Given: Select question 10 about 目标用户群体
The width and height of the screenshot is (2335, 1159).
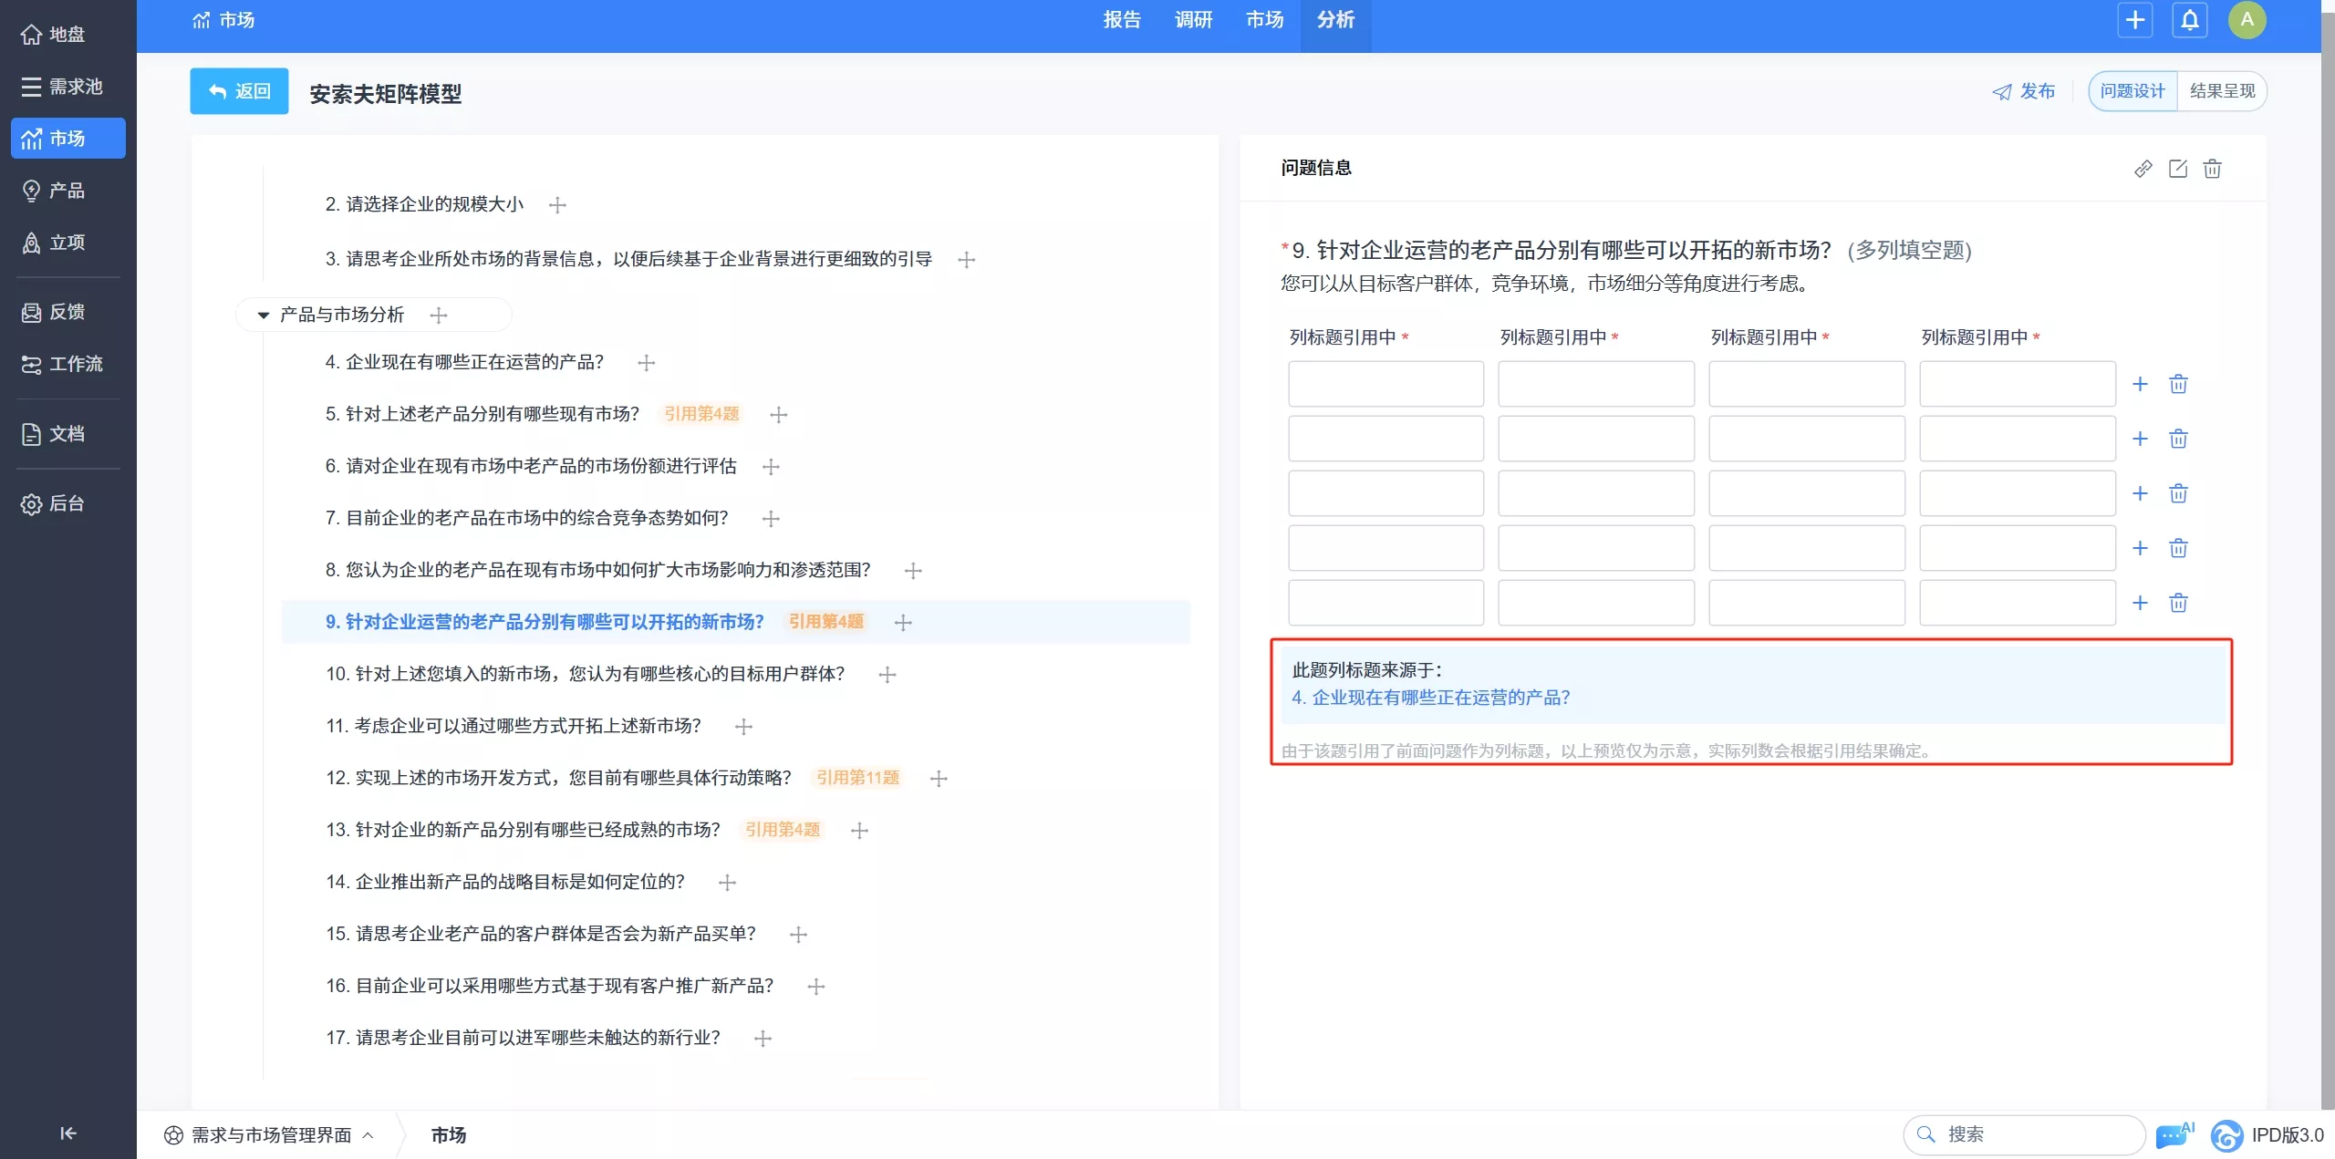Looking at the screenshot, I should pos(585,674).
